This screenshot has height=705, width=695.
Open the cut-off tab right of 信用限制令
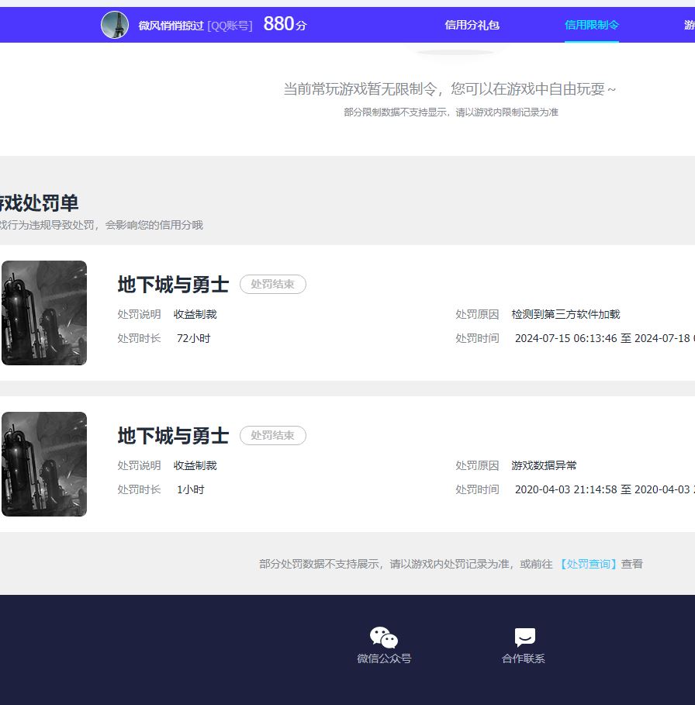click(688, 25)
